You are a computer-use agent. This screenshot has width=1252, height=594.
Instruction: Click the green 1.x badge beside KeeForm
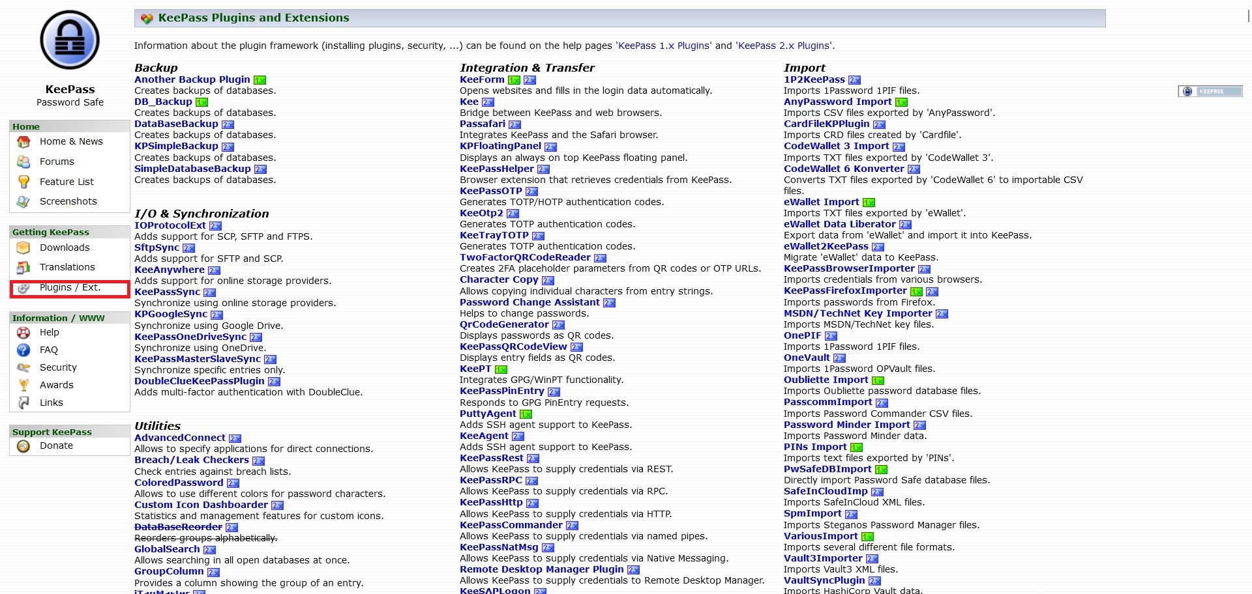(x=514, y=80)
